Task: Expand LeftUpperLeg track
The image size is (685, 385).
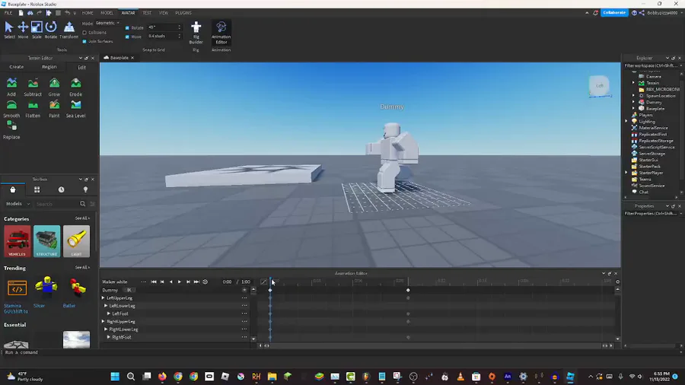Action: [104, 298]
